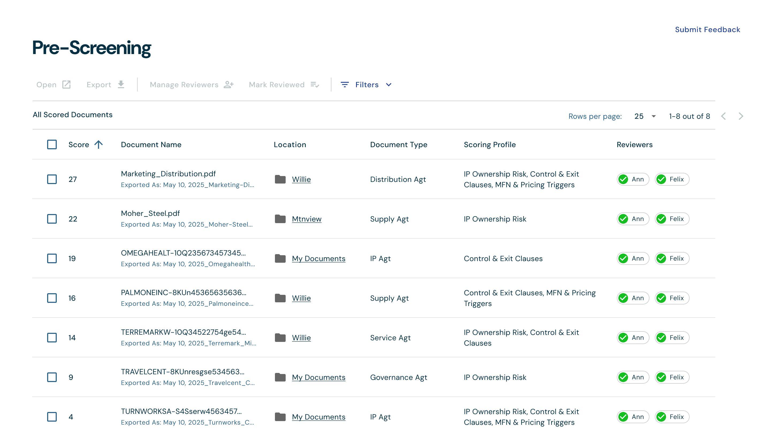
Task: Click the Scoring Profile column header
Action: click(490, 144)
